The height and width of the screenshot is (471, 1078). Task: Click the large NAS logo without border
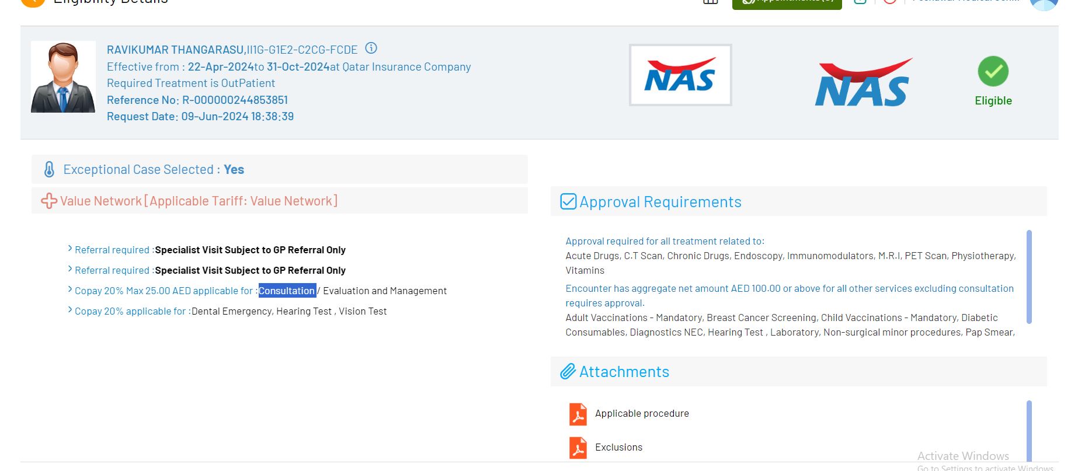863,83
